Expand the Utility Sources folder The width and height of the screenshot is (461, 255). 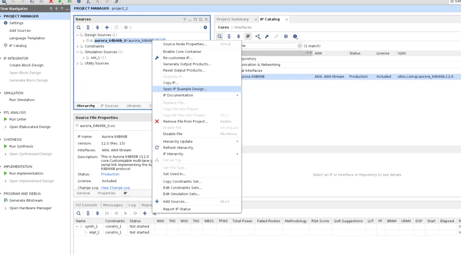tap(77, 64)
